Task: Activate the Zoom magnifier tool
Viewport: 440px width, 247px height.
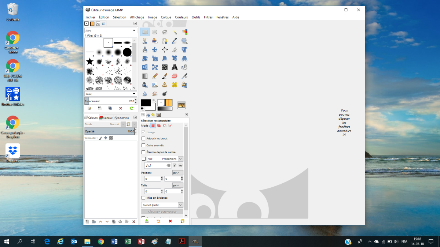Action: pyautogui.click(x=184, y=41)
